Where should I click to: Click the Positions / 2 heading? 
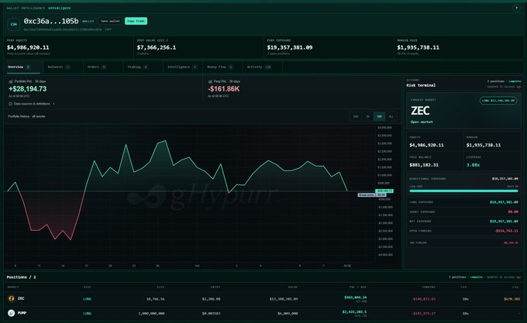coord(21,277)
